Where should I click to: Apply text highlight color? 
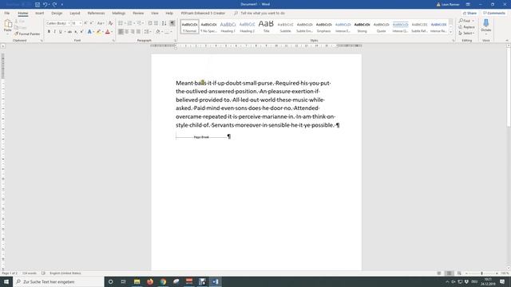pyautogui.click(x=98, y=32)
